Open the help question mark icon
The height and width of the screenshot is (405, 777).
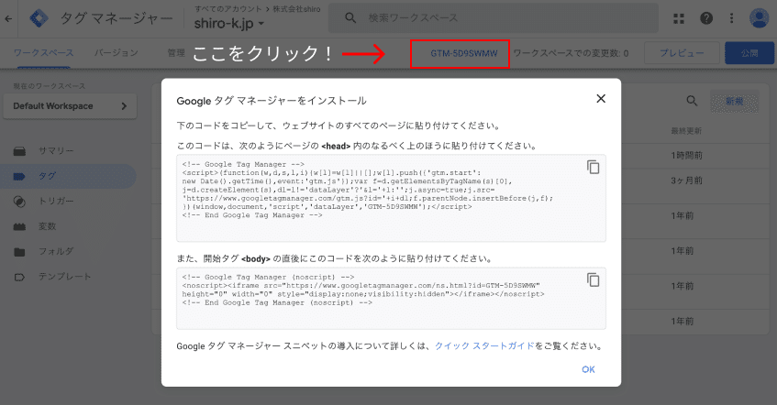pyautogui.click(x=706, y=18)
